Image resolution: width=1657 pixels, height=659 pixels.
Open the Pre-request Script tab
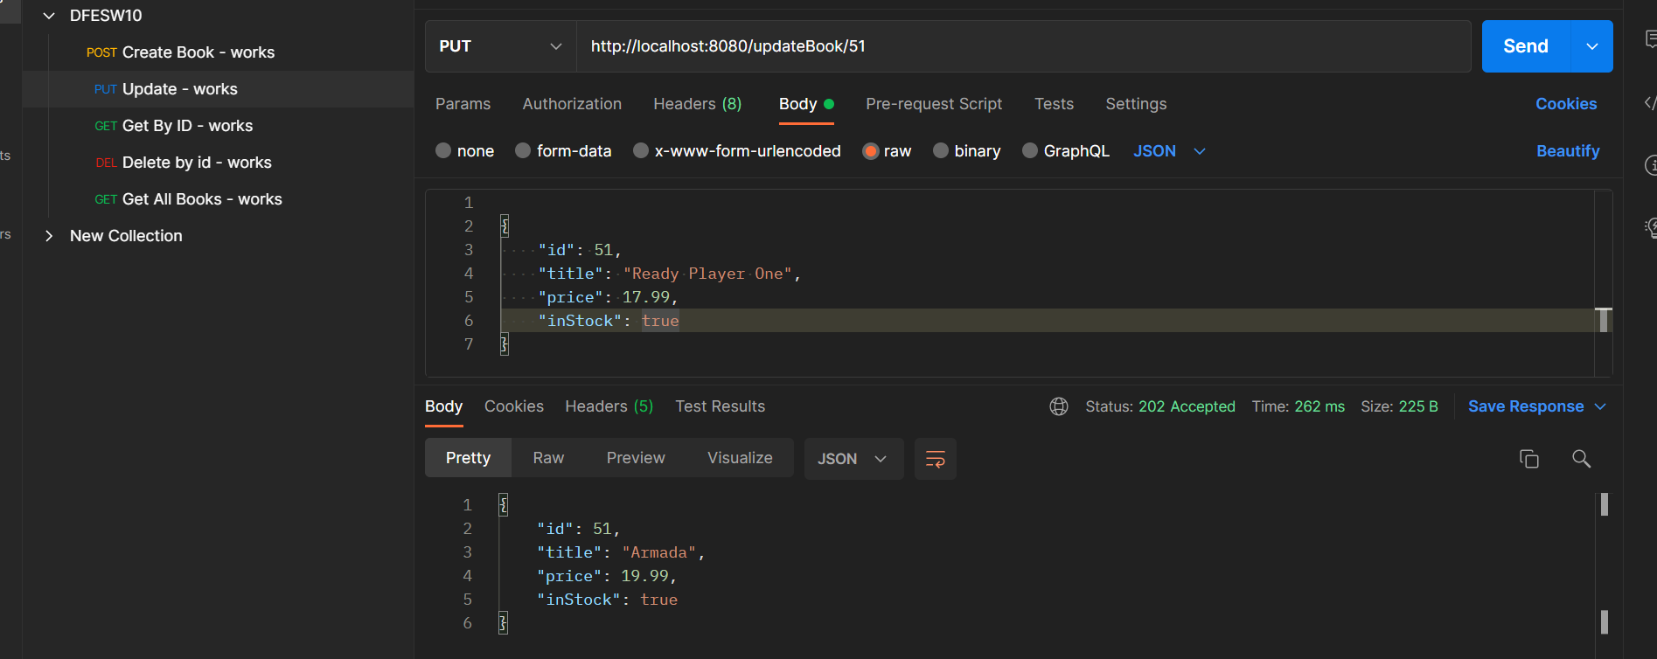[934, 104]
